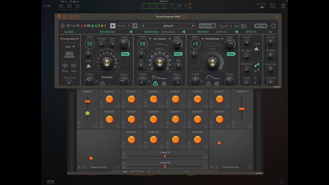The image size is (329, 185).
Task: Pause playback in the top transport
Action: point(69,6)
